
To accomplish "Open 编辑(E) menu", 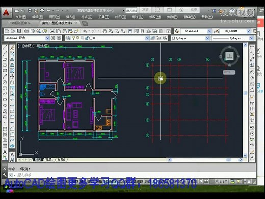I will point(38,17).
